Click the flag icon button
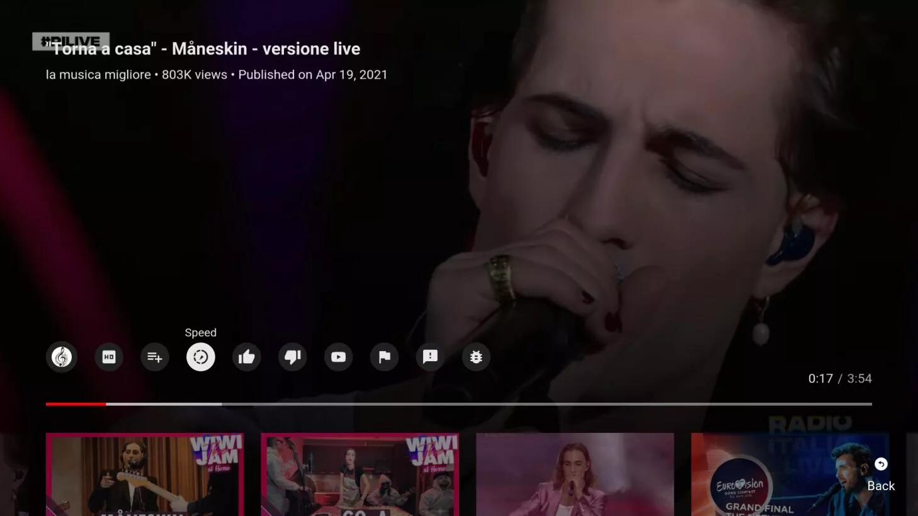 click(385, 357)
